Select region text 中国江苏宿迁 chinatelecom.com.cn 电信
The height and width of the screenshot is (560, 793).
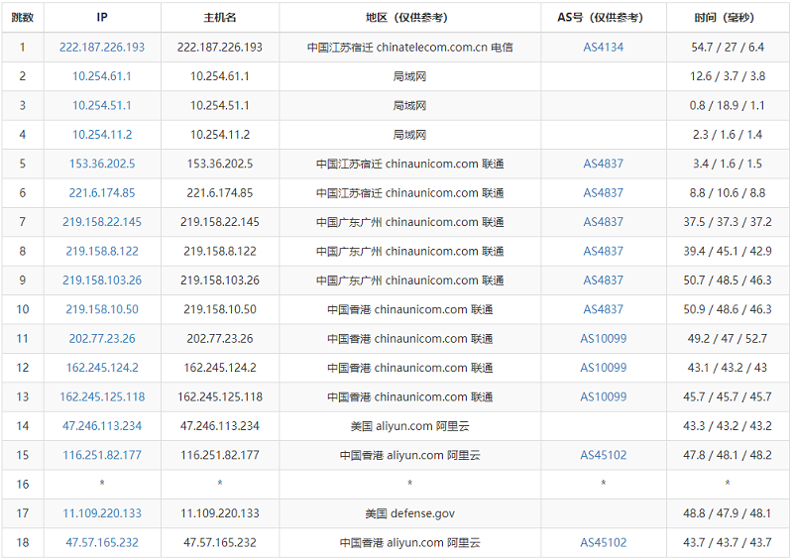pyautogui.click(x=409, y=47)
